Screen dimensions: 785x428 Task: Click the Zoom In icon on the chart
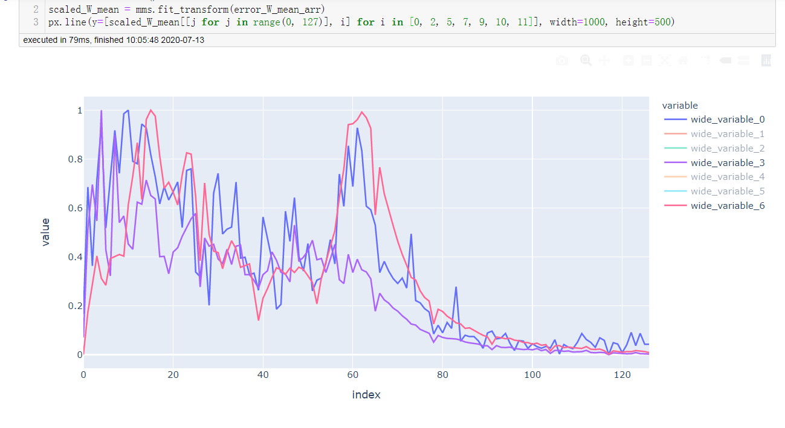point(628,60)
